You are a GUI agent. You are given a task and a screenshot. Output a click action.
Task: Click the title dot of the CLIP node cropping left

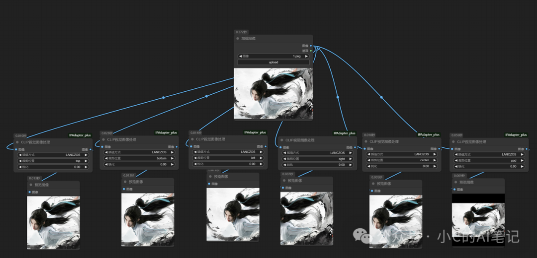pyautogui.click(x=192, y=139)
